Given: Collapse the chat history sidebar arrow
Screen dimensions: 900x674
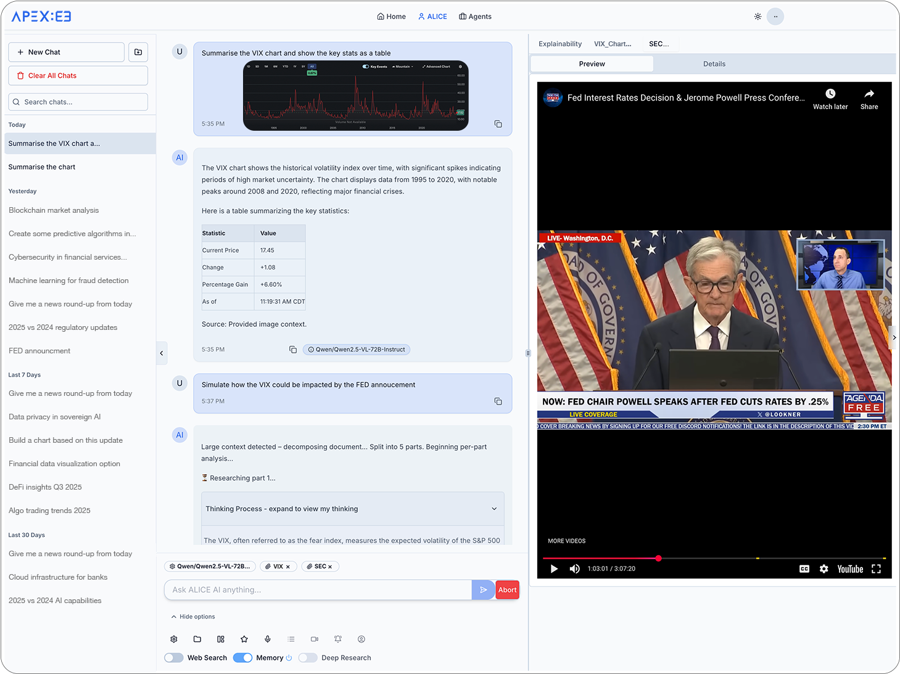Looking at the screenshot, I should coord(162,353).
